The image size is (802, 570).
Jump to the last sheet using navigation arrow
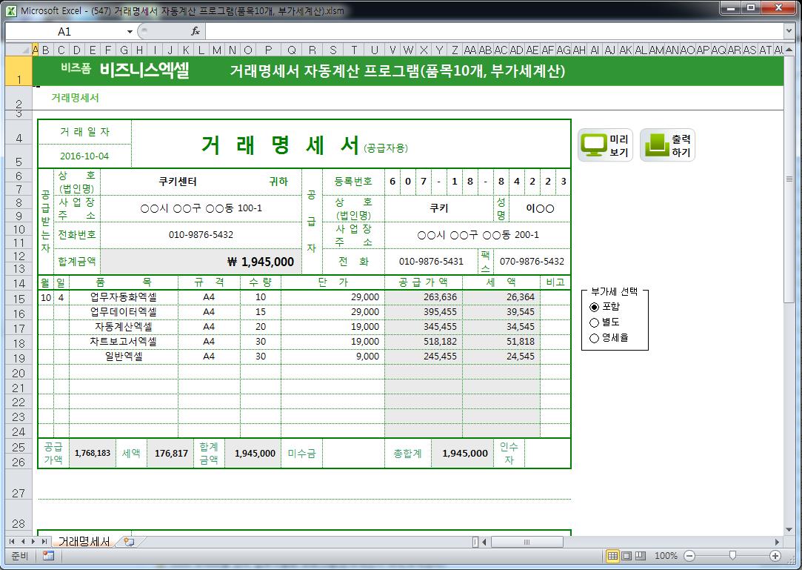44,542
